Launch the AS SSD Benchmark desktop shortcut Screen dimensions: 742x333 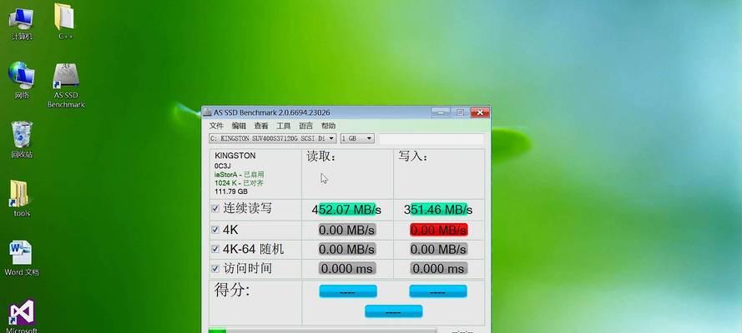tap(66, 86)
